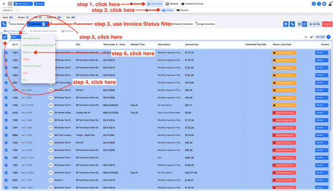Choose Approve from bulk action menu
The height and width of the screenshot is (191, 333).
(27, 53)
